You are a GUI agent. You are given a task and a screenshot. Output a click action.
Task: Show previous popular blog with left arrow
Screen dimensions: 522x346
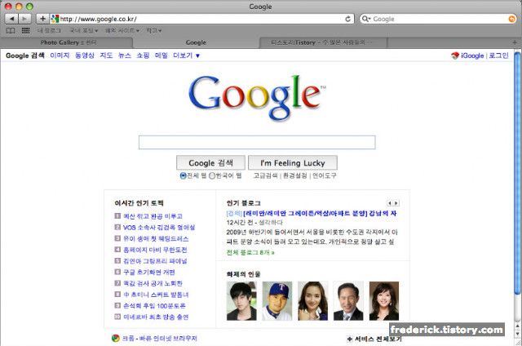(390, 203)
